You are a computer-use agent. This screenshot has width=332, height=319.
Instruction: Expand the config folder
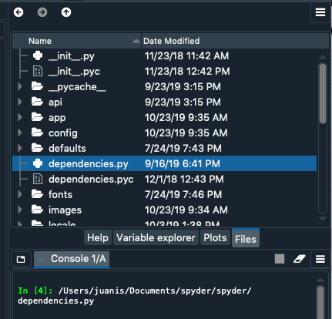click(x=20, y=133)
